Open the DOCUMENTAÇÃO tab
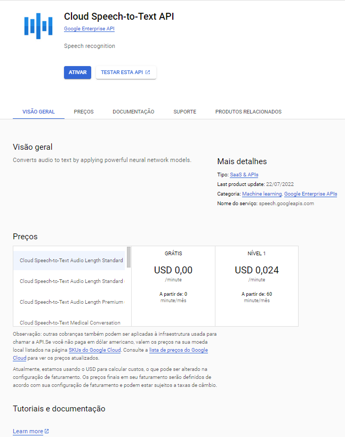Viewport: 345px width, 437px height. pyautogui.click(x=133, y=112)
